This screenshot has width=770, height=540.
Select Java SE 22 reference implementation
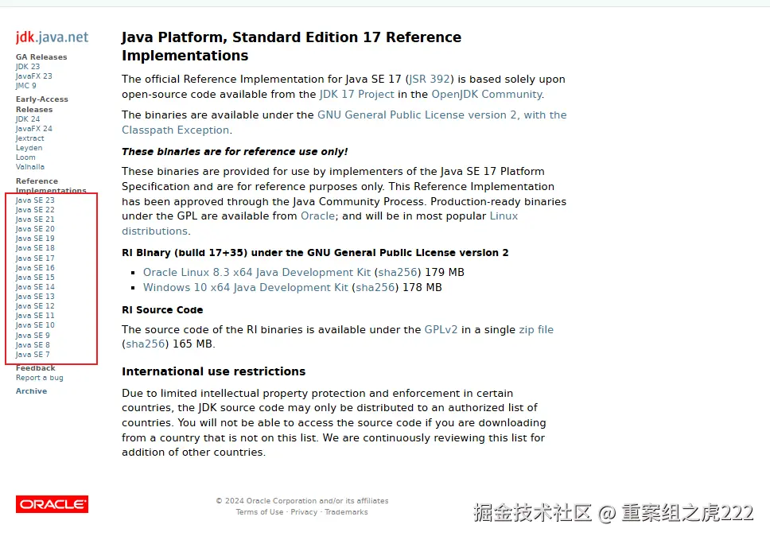click(x=35, y=210)
